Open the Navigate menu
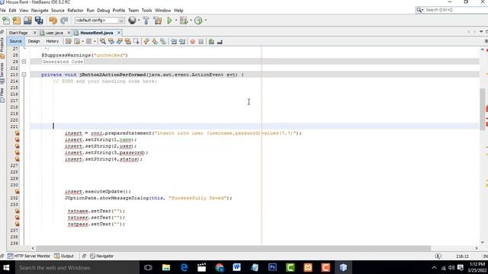This screenshot has height=274, width=488. tap(40, 10)
